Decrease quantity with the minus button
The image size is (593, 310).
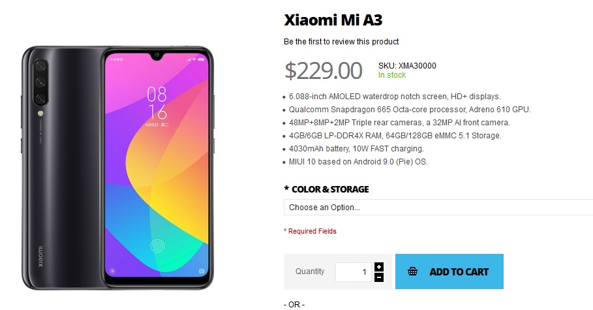click(x=379, y=277)
